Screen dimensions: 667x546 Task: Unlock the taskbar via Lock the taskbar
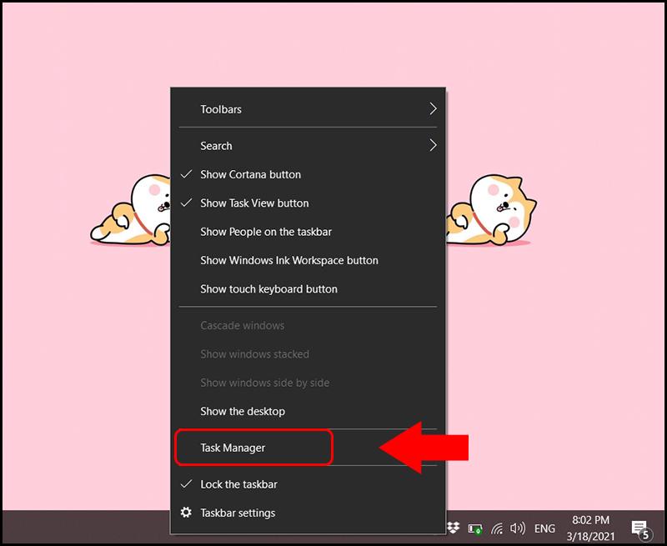coord(243,484)
